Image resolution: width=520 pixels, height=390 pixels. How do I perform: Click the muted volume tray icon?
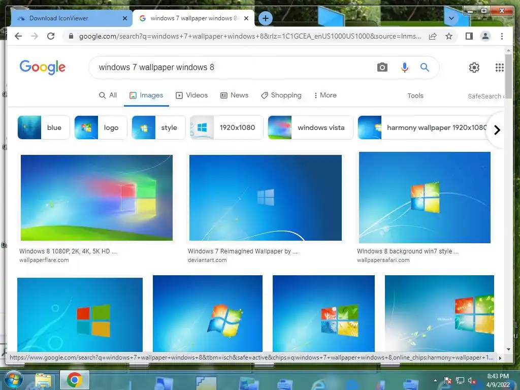tap(472, 381)
